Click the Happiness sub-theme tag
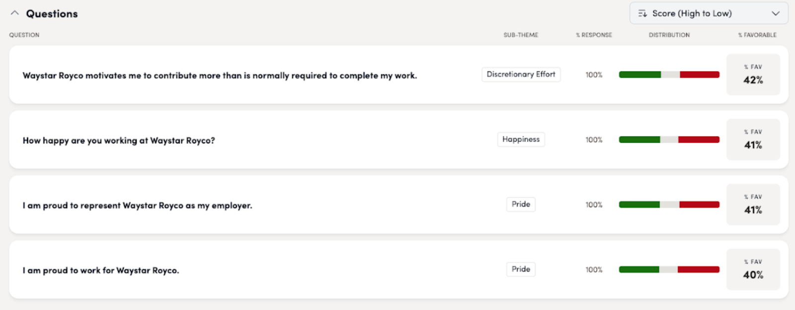Screen dimensions: 795x310 point(521,140)
